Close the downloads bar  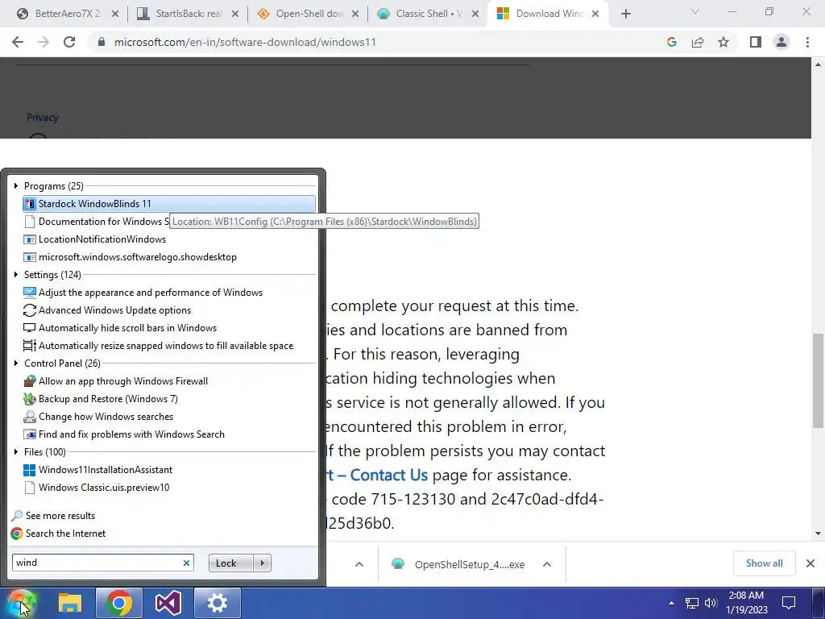tap(810, 563)
